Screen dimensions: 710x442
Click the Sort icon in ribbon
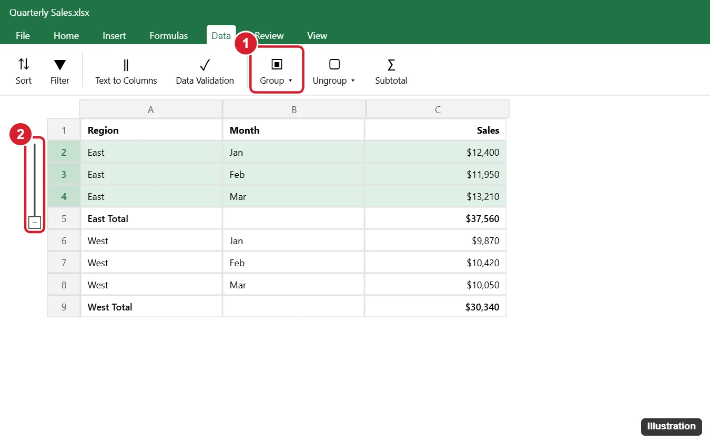click(x=24, y=65)
